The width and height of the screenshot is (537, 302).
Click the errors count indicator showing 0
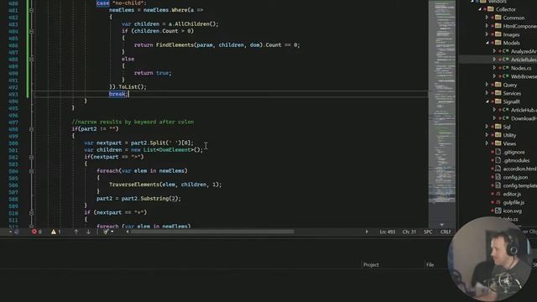coord(37,232)
